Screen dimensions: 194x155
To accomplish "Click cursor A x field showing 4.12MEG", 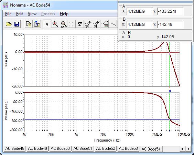I will tap(140, 11).
